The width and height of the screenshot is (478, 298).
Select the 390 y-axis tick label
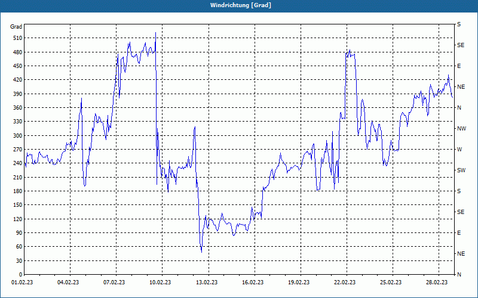(18, 94)
